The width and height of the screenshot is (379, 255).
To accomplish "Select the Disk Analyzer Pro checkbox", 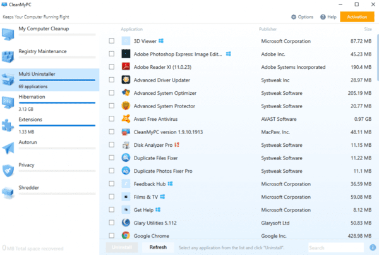I will pos(111,145).
